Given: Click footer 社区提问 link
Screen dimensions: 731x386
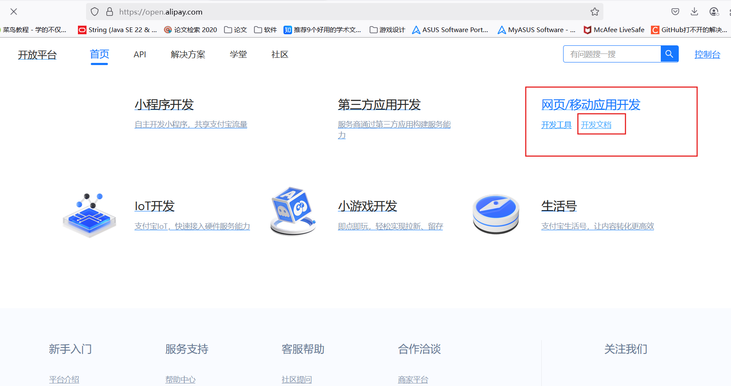Looking at the screenshot, I should (297, 379).
